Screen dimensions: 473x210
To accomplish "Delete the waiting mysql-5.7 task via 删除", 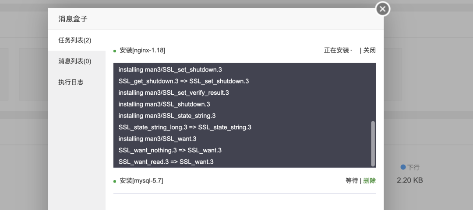I will [x=370, y=181].
